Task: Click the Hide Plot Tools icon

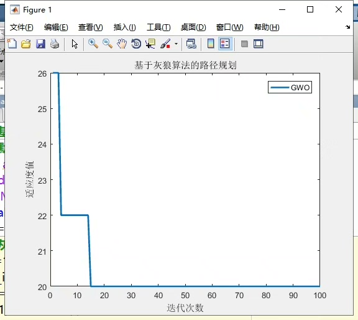Action: pyautogui.click(x=244, y=44)
